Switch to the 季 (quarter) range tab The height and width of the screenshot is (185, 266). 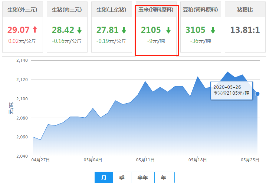click(122, 178)
